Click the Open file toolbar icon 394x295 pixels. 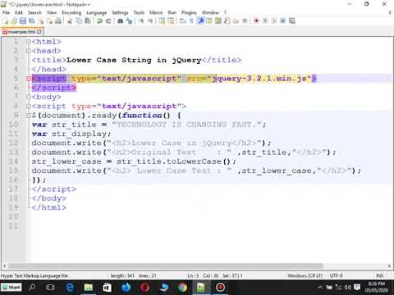14,21
